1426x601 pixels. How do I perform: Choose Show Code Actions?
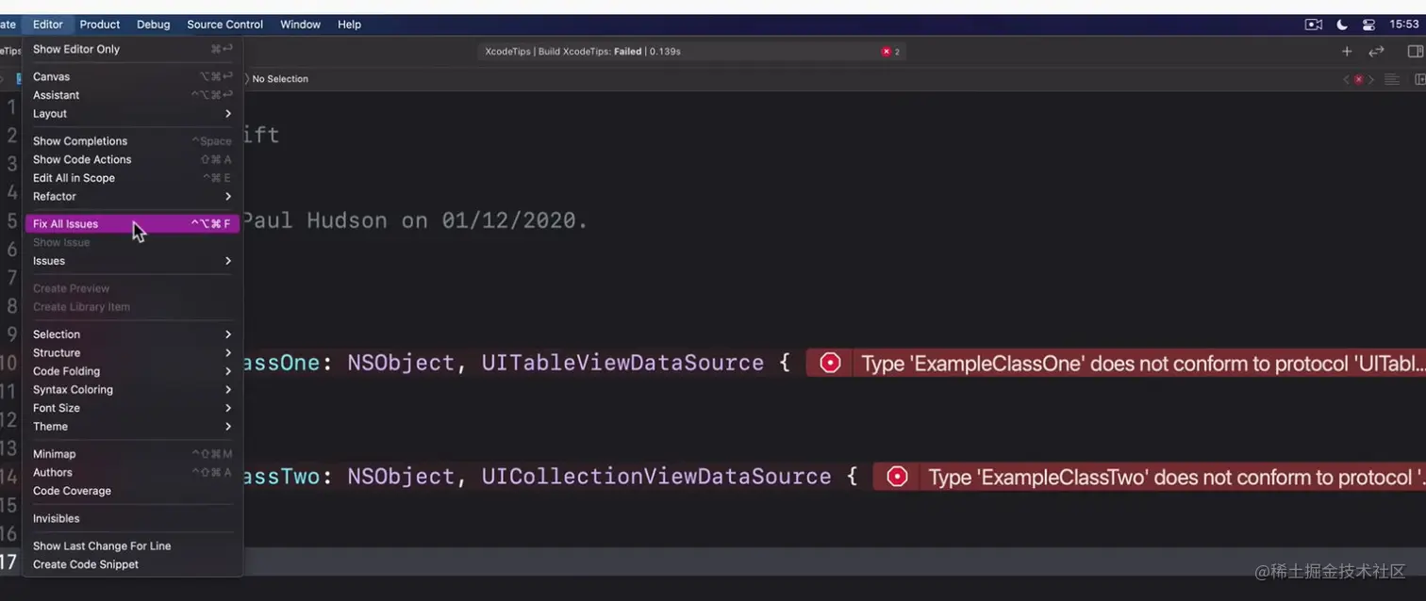pyautogui.click(x=132, y=159)
